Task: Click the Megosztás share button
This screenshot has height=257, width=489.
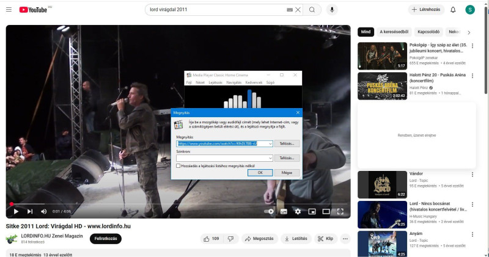Action: tap(259, 239)
